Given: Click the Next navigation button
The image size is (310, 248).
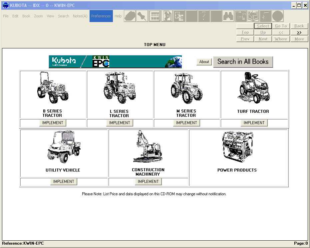Looking at the screenshot, I should point(263,39).
